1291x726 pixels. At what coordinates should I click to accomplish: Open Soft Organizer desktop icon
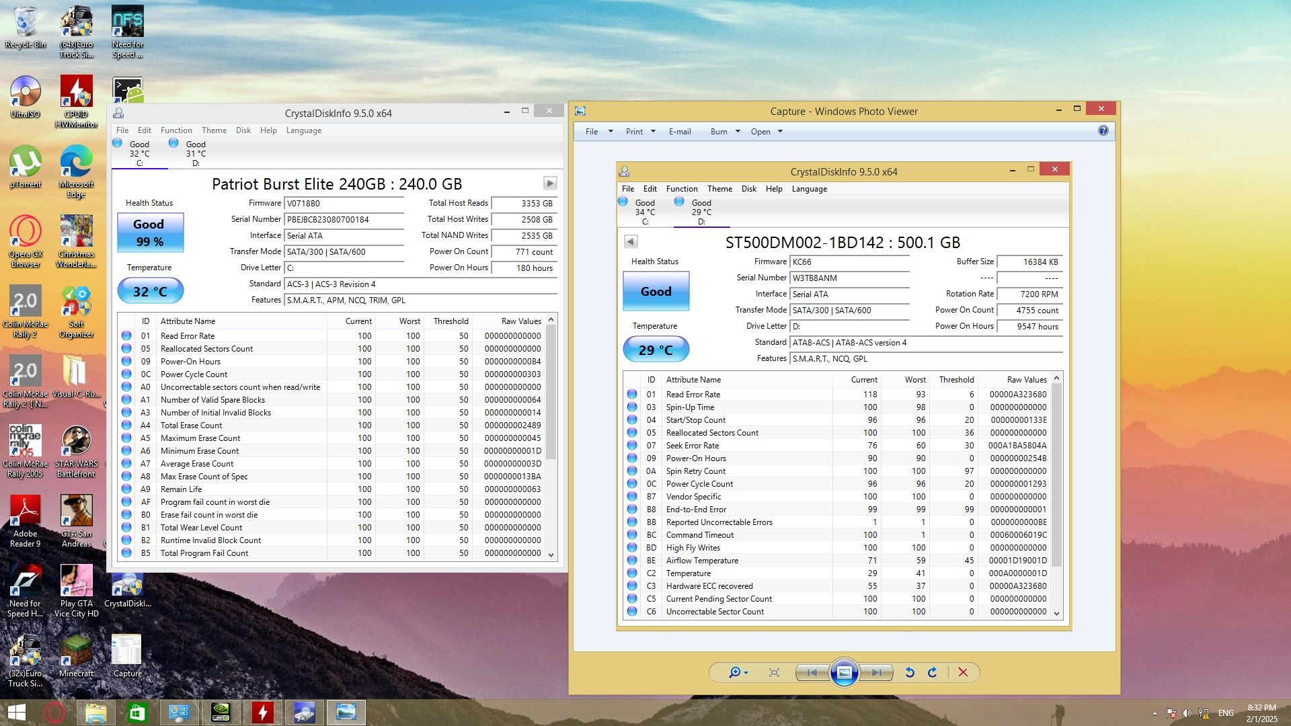coord(77,312)
